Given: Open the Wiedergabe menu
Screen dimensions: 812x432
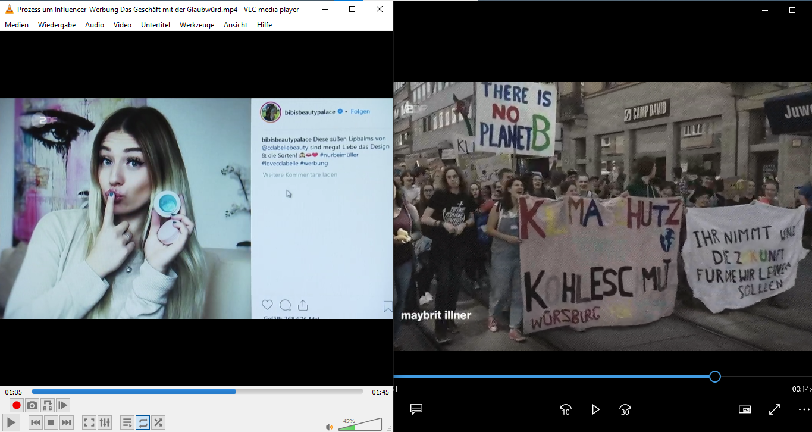Looking at the screenshot, I should pos(57,25).
